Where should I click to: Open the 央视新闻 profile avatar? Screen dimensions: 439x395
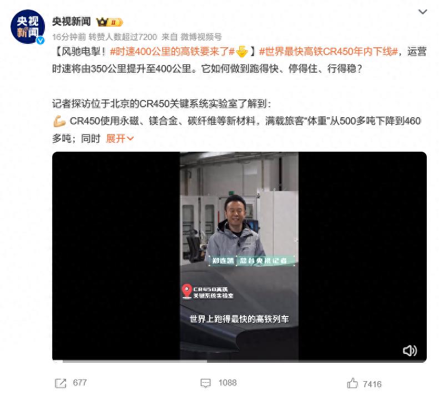[x=27, y=27]
